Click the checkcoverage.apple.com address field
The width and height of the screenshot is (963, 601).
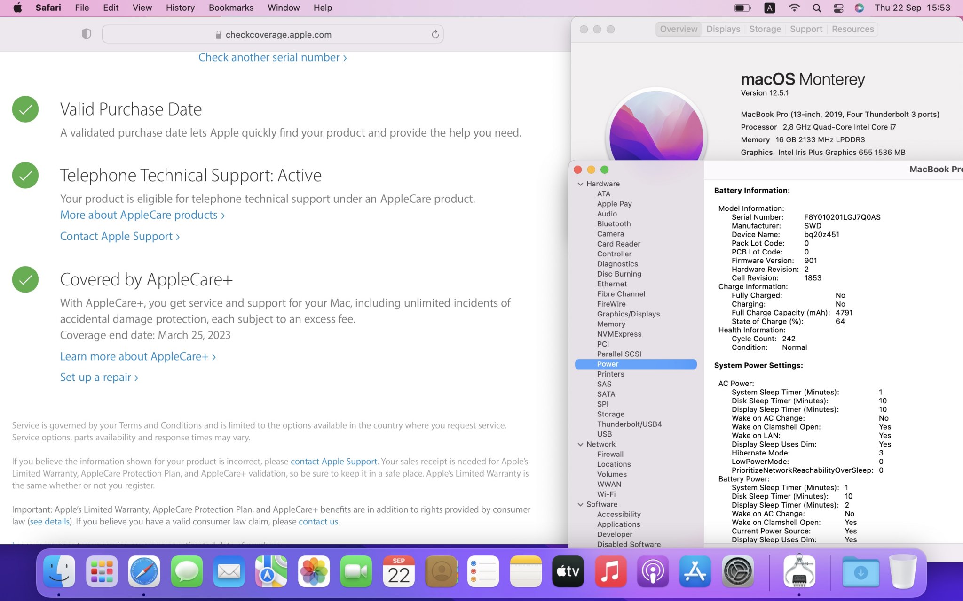[x=273, y=34]
